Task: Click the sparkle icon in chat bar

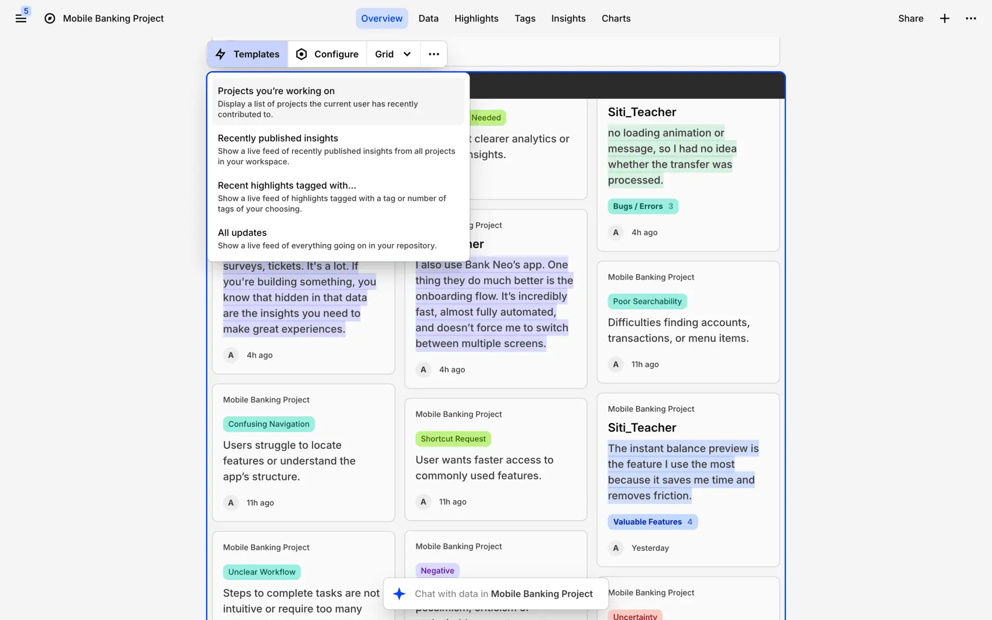Action: pos(399,594)
